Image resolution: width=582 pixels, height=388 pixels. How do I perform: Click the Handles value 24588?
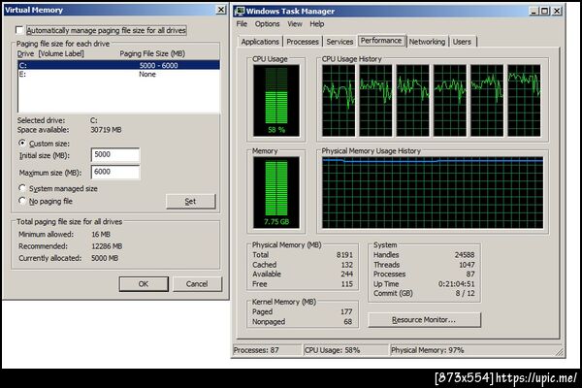click(x=465, y=255)
